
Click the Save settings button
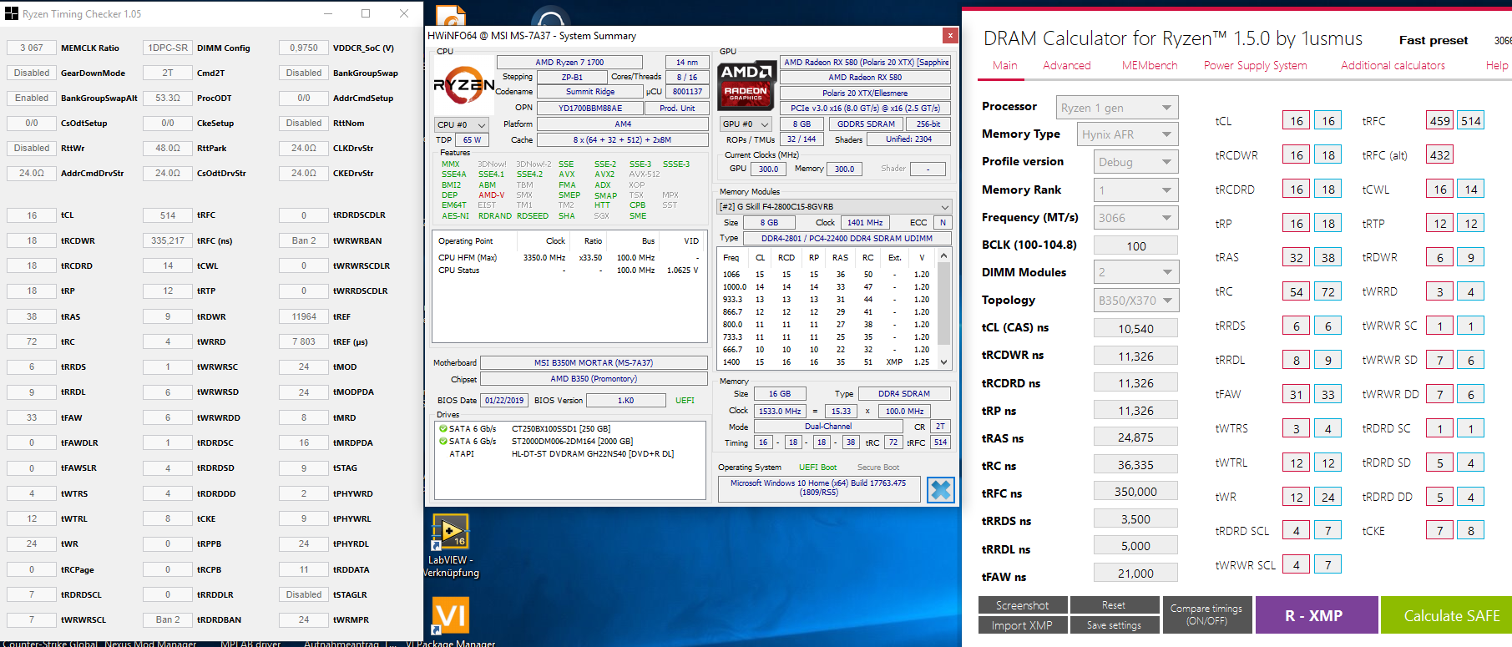coord(1114,625)
